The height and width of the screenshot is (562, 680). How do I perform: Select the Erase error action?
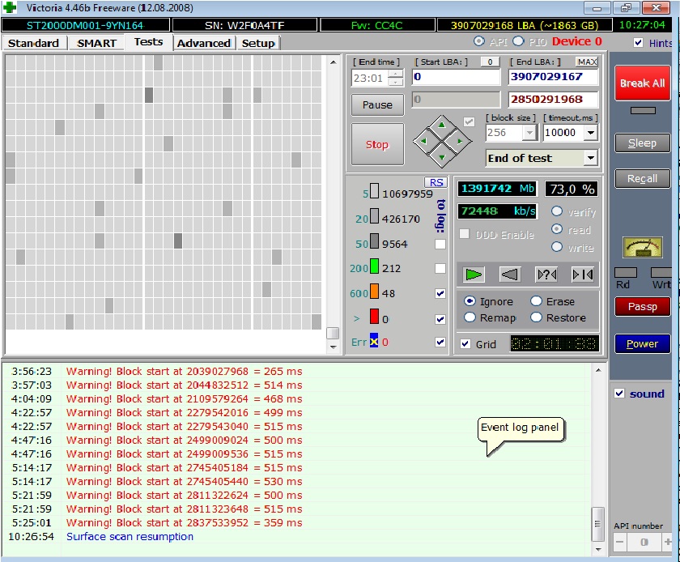click(x=536, y=300)
